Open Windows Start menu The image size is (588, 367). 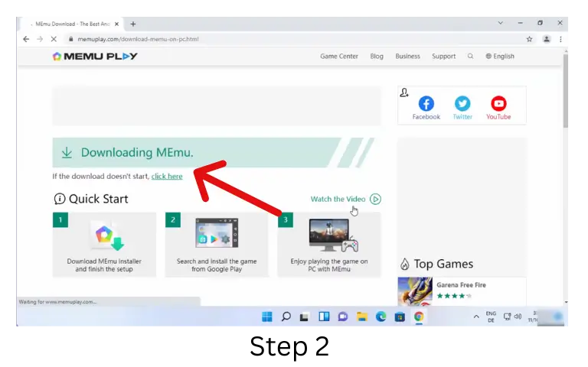pos(266,317)
